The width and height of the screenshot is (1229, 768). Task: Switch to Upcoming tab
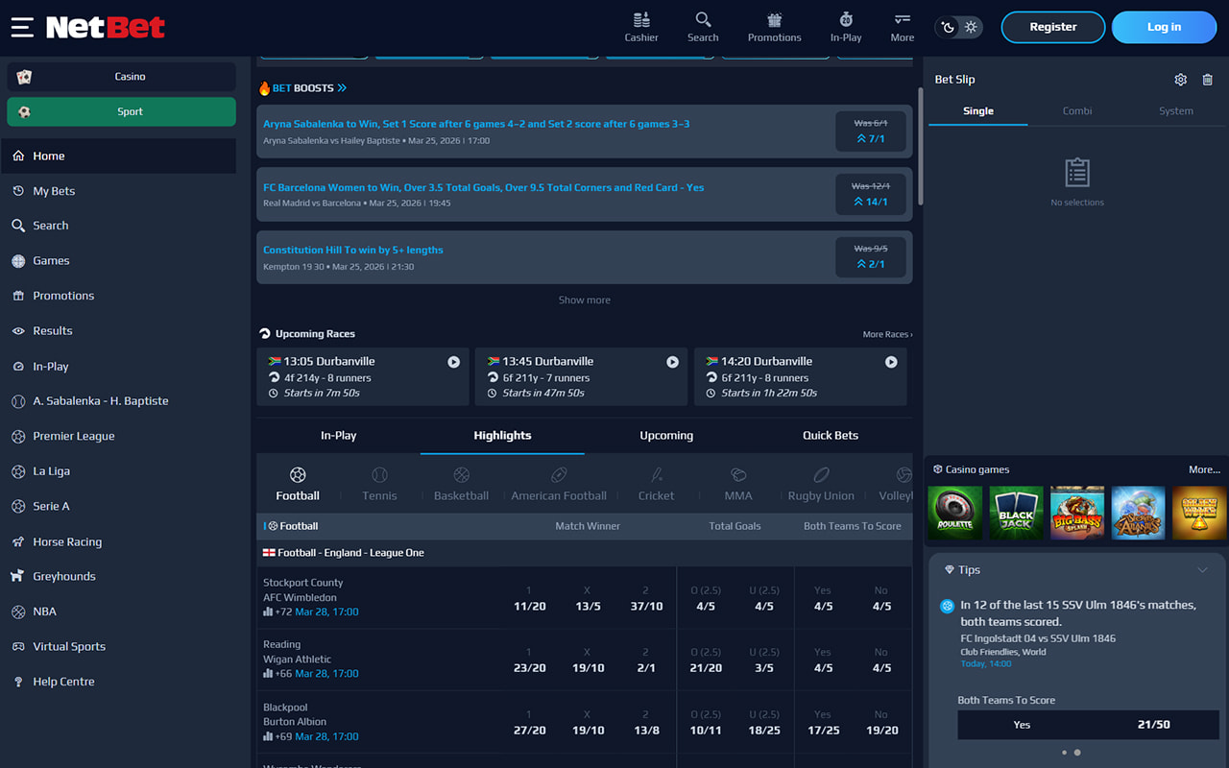pos(666,436)
